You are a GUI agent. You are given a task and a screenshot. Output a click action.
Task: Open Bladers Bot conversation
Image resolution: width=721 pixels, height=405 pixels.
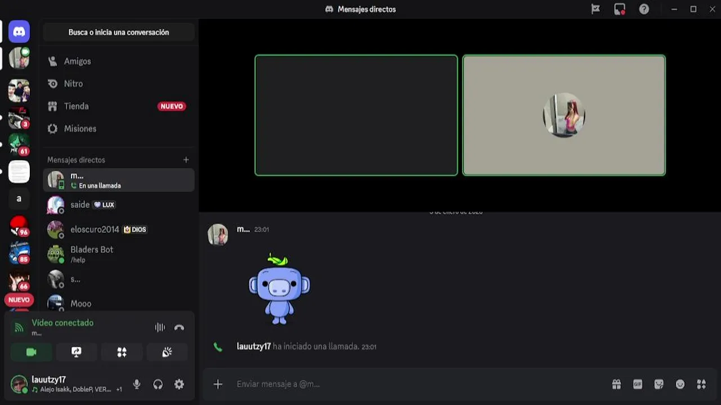(x=119, y=254)
